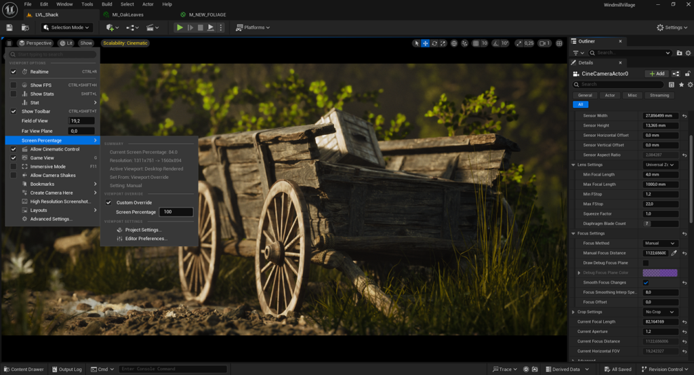The image size is (694, 375).
Task: Click the focus distance eyedropper picker
Action: pyautogui.click(x=674, y=253)
